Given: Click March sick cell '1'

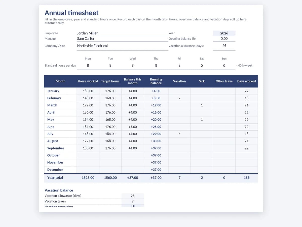Looking at the screenshot, I should (x=202, y=105).
